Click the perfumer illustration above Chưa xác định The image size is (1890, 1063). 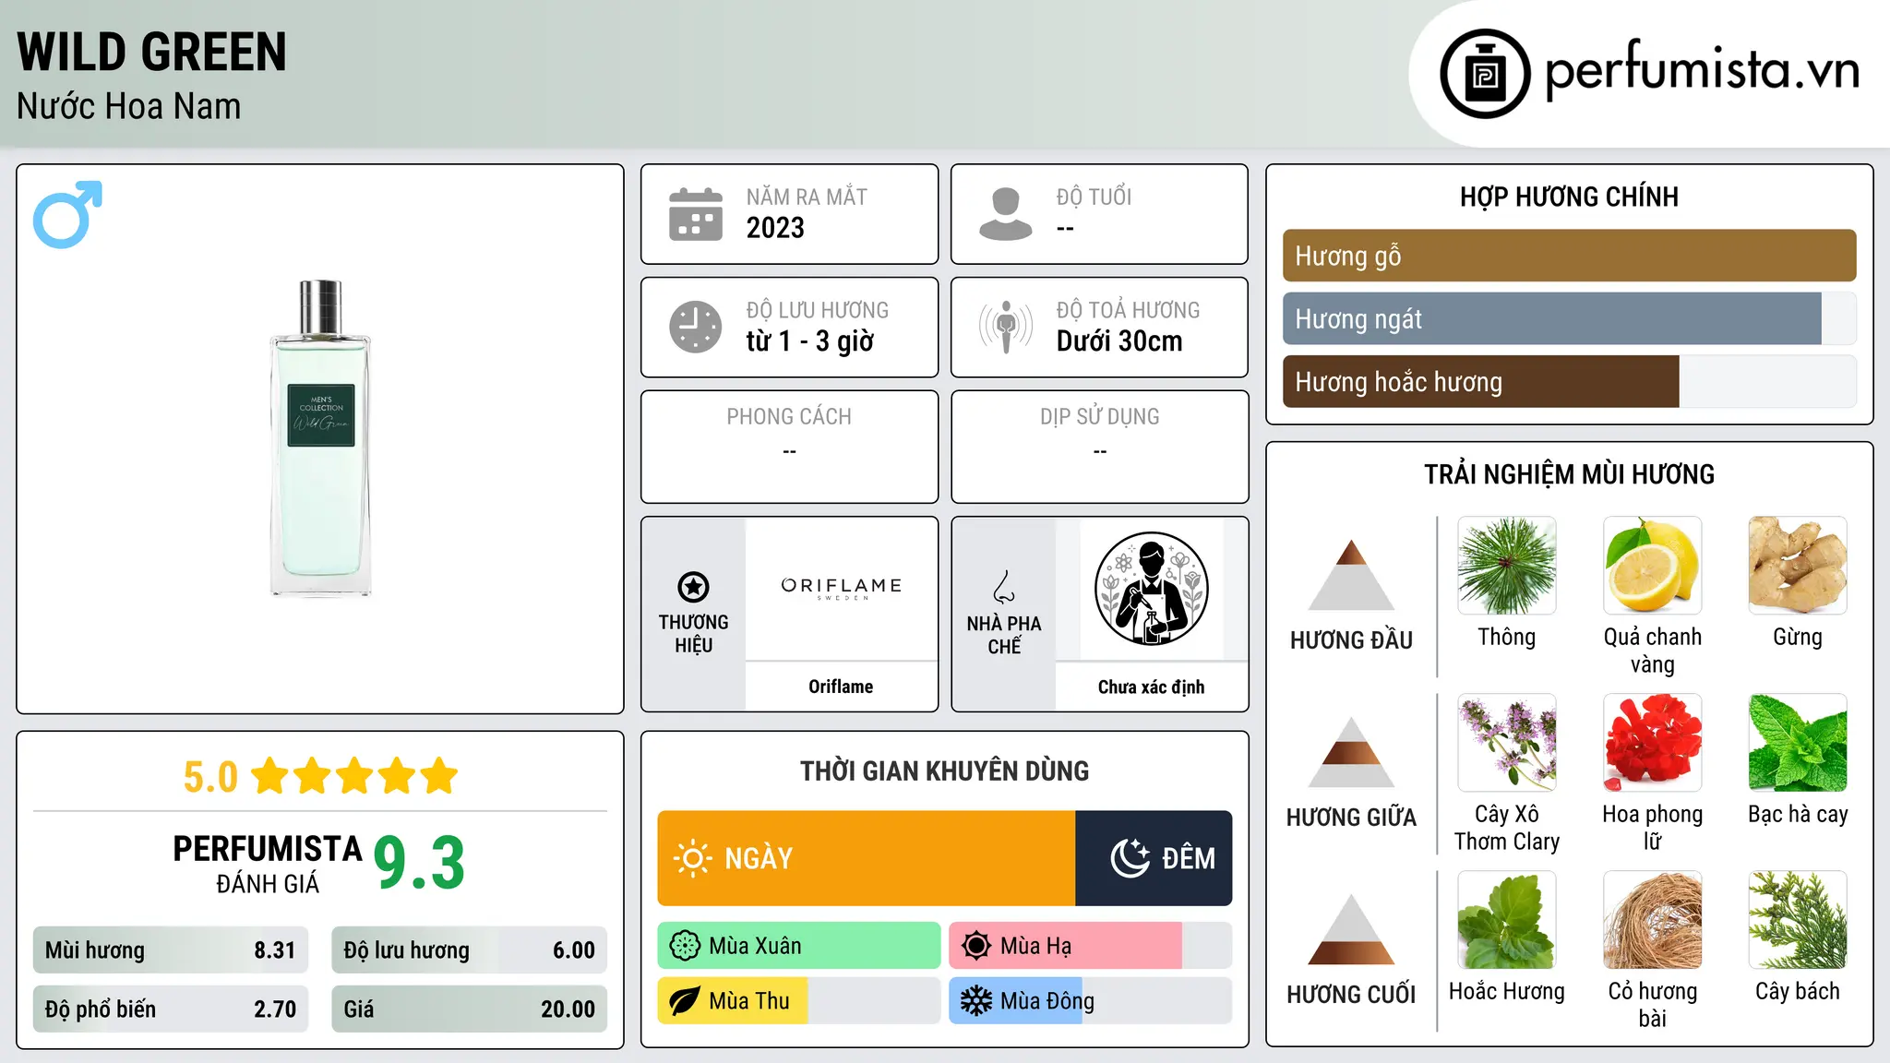[1151, 589]
